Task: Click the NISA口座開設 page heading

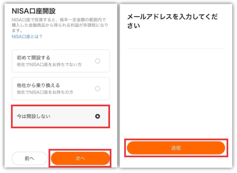Action: coord(34,11)
